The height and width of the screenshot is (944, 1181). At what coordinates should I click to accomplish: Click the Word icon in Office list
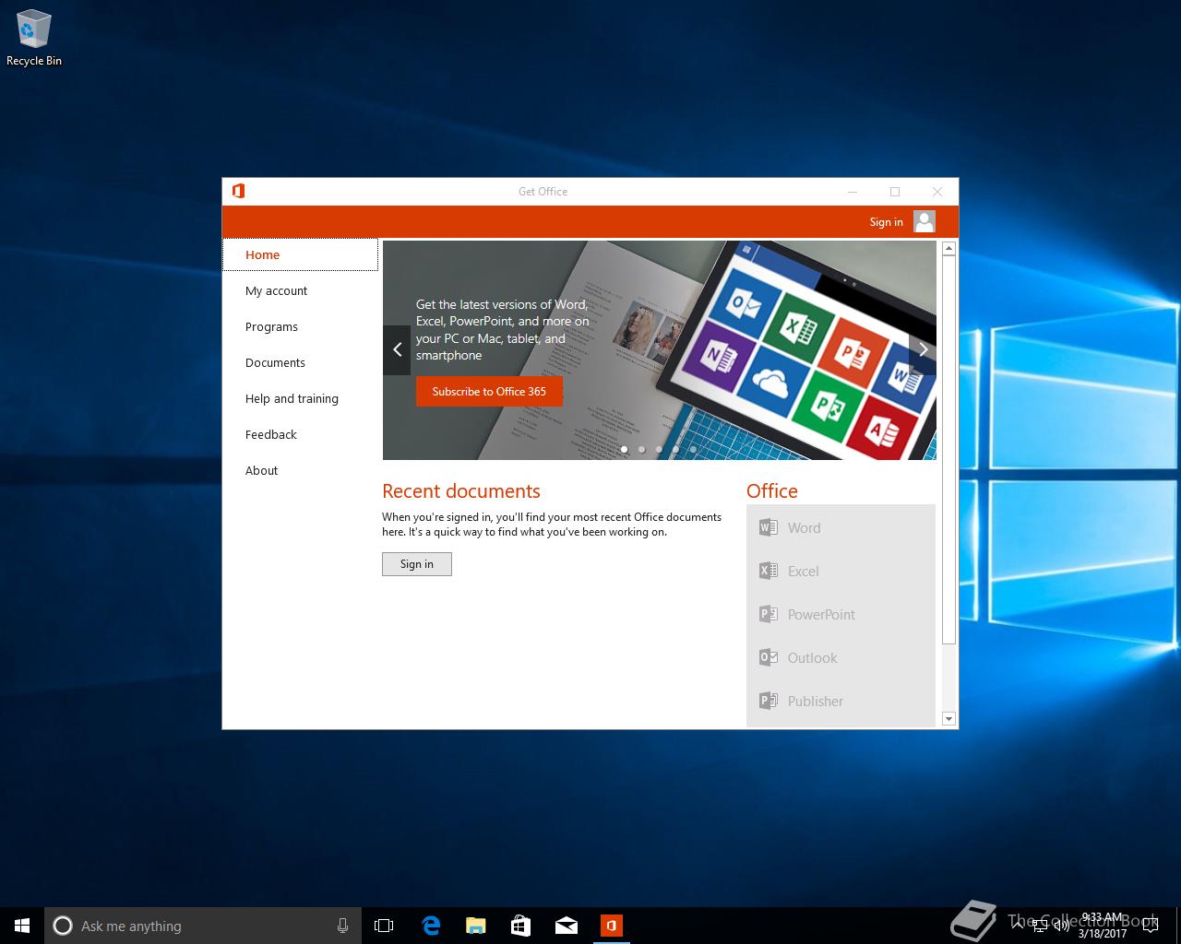tap(768, 527)
